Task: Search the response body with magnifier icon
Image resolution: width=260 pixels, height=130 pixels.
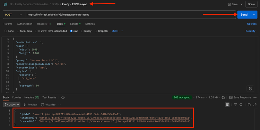Action: tap(241, 105)
